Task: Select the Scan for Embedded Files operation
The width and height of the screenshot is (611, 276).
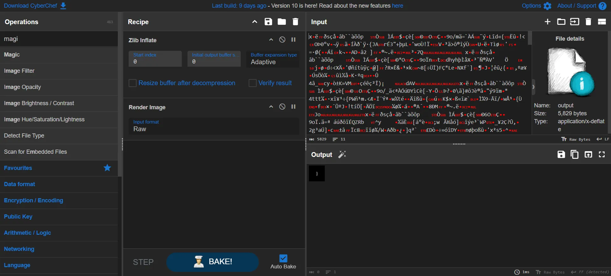Action: click(x=59, y=152)
